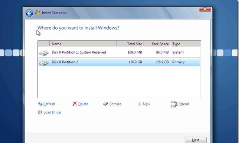Open the Extend partition option

pos(184,104)
